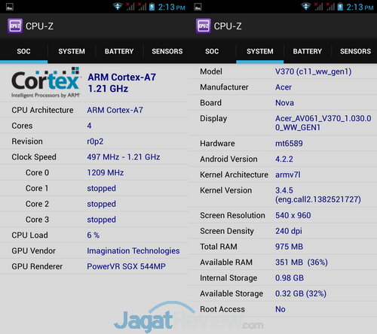Select the CPU Load value 6 %
The image size is (377, 334).
pyautogui.click(x=93, y=235)
